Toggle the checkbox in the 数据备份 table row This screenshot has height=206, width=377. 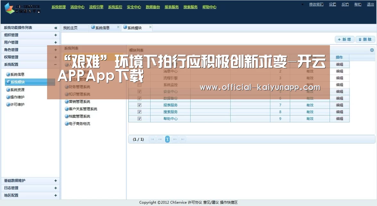139,98
